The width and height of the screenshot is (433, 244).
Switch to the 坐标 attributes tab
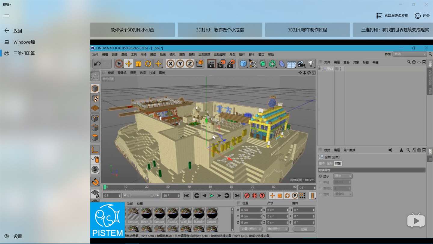tap(330, 163)
